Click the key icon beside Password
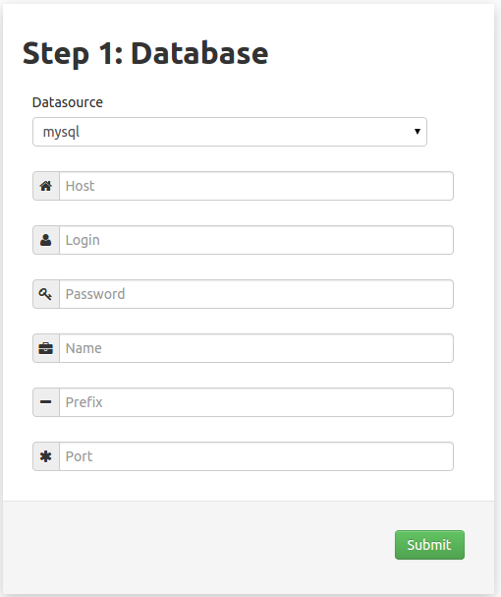Viewport: 501px width, 597px height. pyautogui.click(x=45, y=294)
